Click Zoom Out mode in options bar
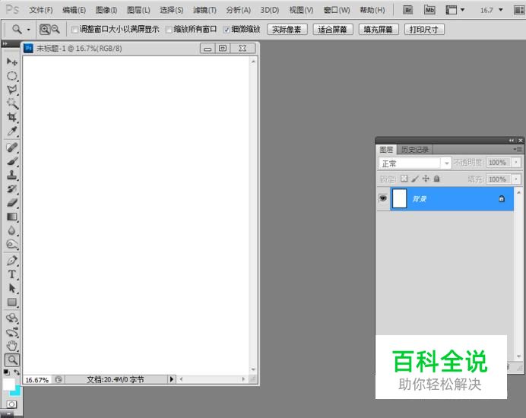 coord(55,30)
